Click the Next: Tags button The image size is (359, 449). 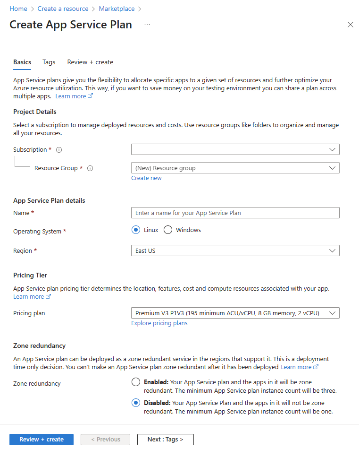(x=165, y=439)
